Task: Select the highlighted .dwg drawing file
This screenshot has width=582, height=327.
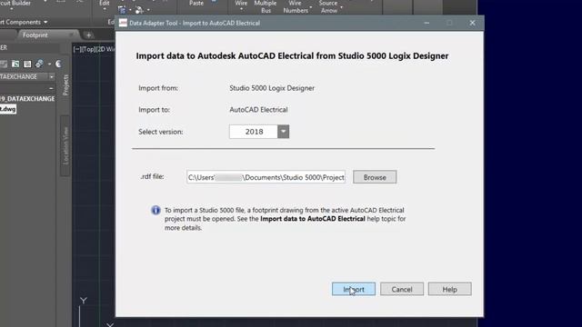Action: [x=8, y=109]
